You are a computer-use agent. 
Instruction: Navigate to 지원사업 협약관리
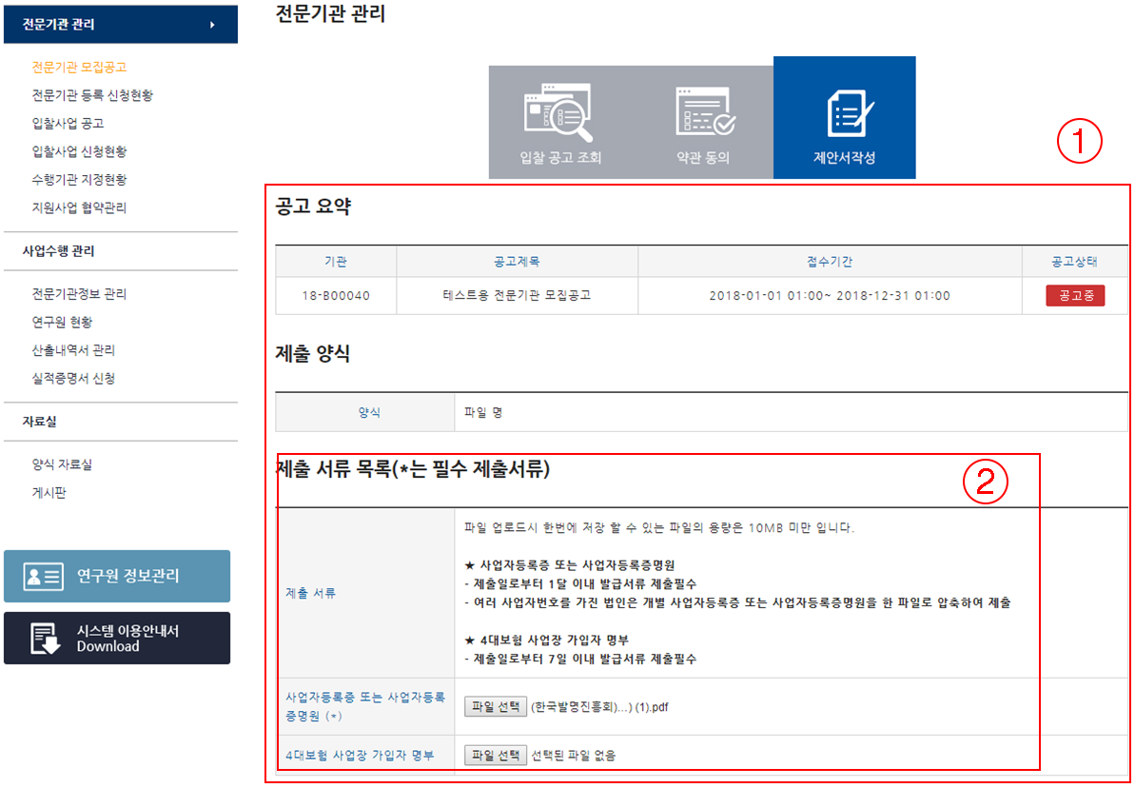tap(79, 207)
